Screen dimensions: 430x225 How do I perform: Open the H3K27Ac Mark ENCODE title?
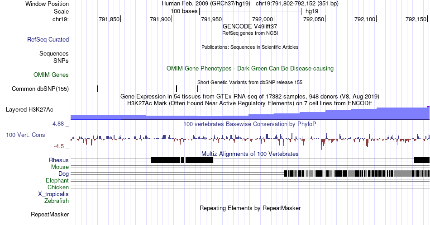250,103
